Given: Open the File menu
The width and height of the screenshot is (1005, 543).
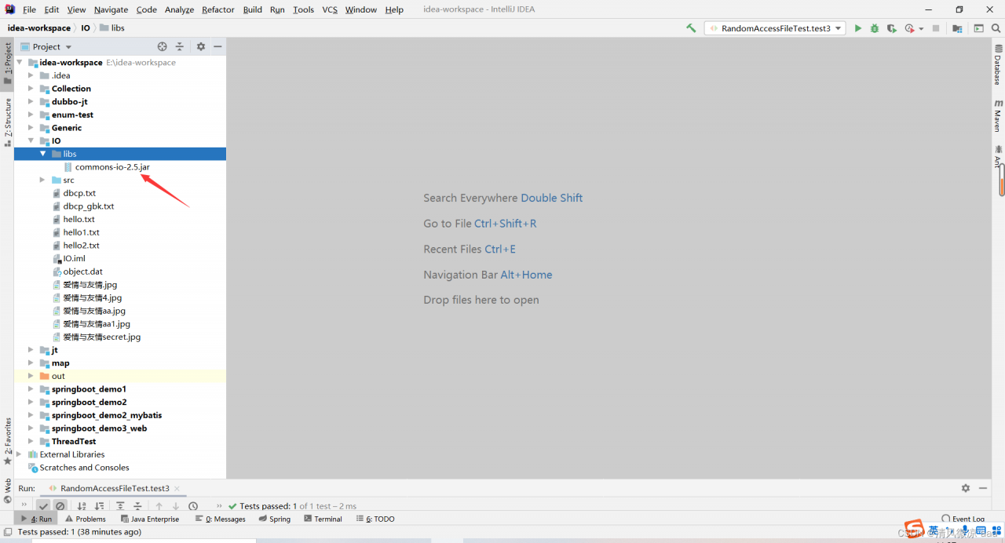Looking at the screenshot, I should [x=29, y=9].
